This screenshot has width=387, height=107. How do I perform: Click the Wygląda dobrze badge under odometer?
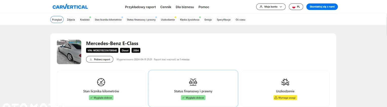tap(101, 98)
